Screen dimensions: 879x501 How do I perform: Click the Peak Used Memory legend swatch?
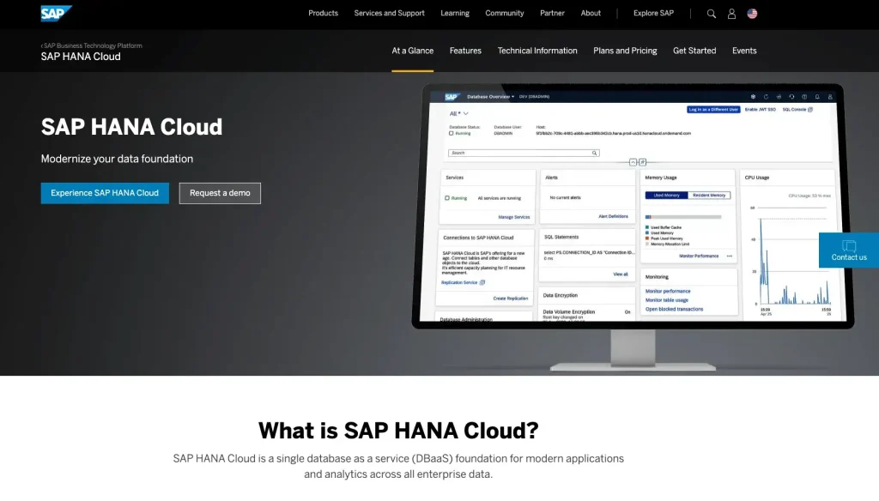pos(647,238)
